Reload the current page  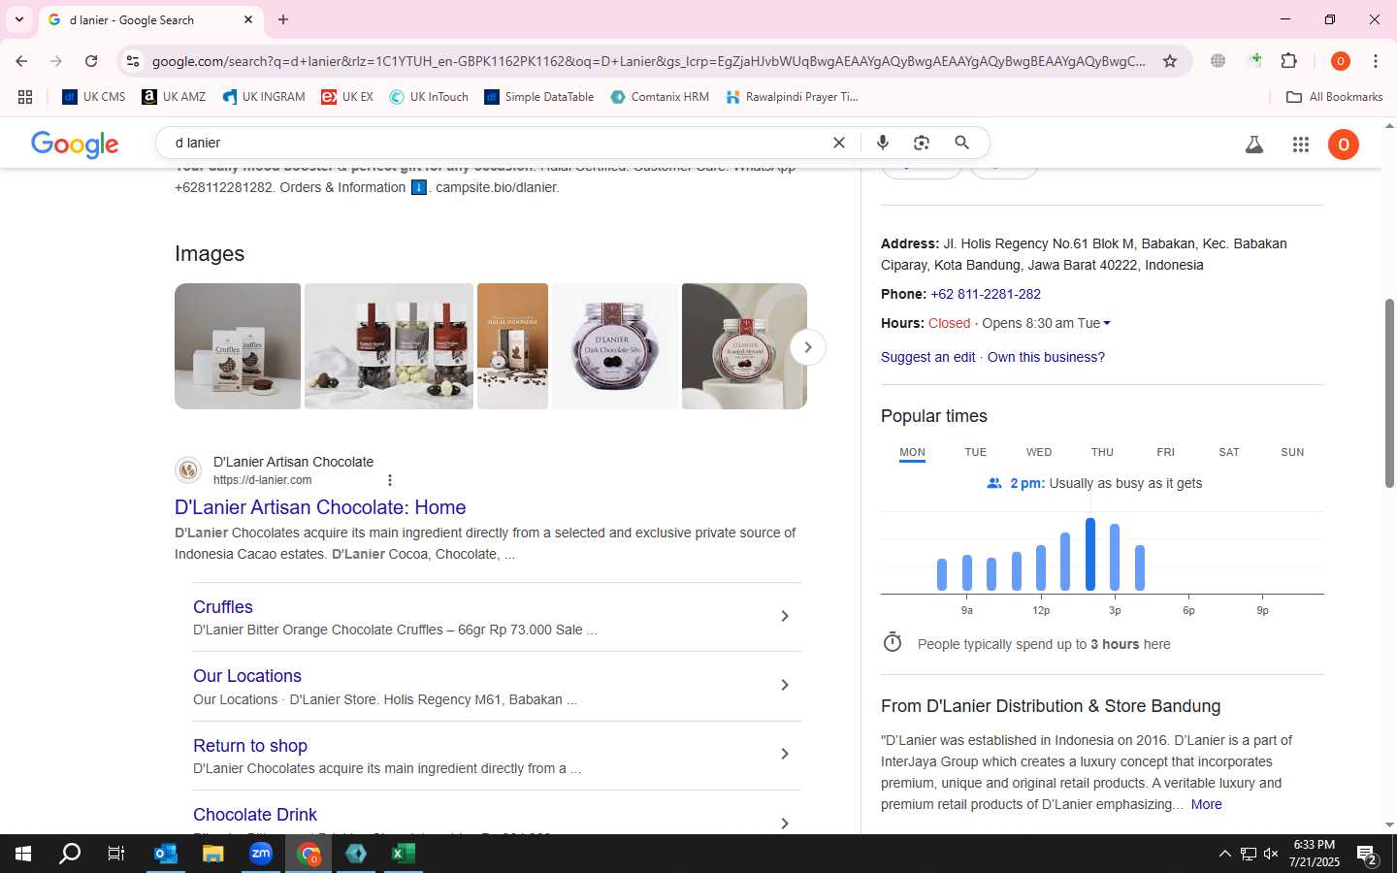(91, 61)
